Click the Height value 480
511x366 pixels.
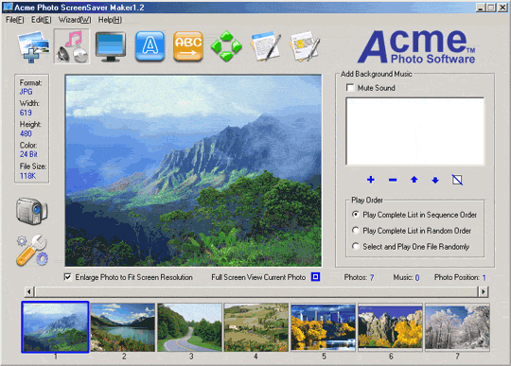pos(26,133)
